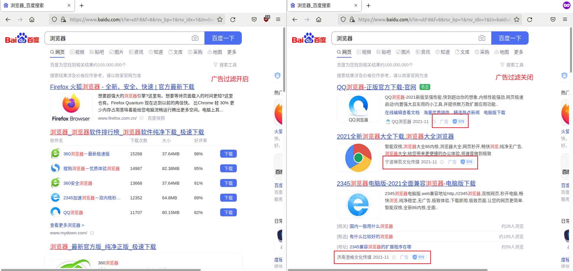Click 下载 button for 360浏览器-最新极速版

coord(228,154)
